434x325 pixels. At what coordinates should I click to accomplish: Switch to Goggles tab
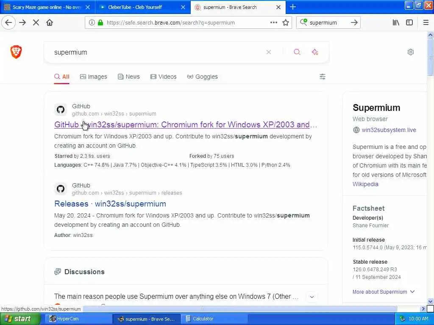tap(202, 77)
